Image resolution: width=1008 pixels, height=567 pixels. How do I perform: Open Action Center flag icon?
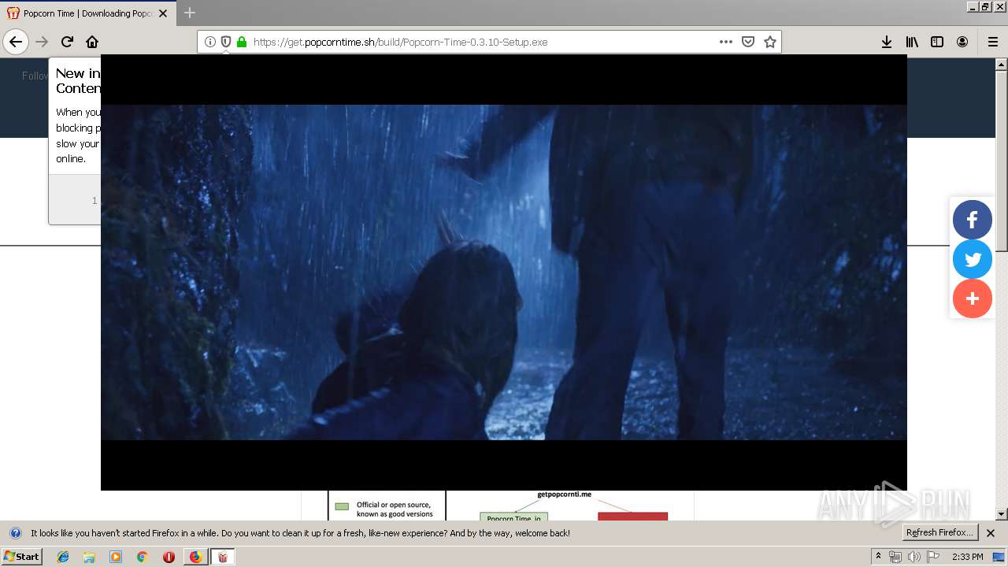934,557
